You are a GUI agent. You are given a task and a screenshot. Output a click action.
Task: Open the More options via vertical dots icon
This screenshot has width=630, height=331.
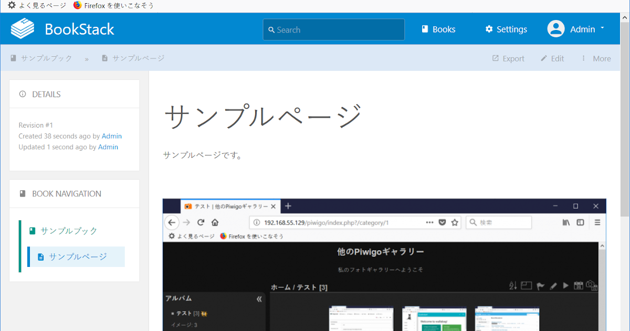(x=584, y=58)
